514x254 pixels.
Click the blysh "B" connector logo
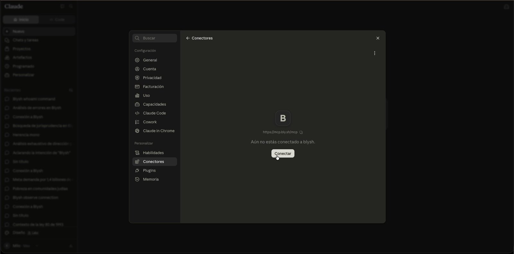pos(283,118)
